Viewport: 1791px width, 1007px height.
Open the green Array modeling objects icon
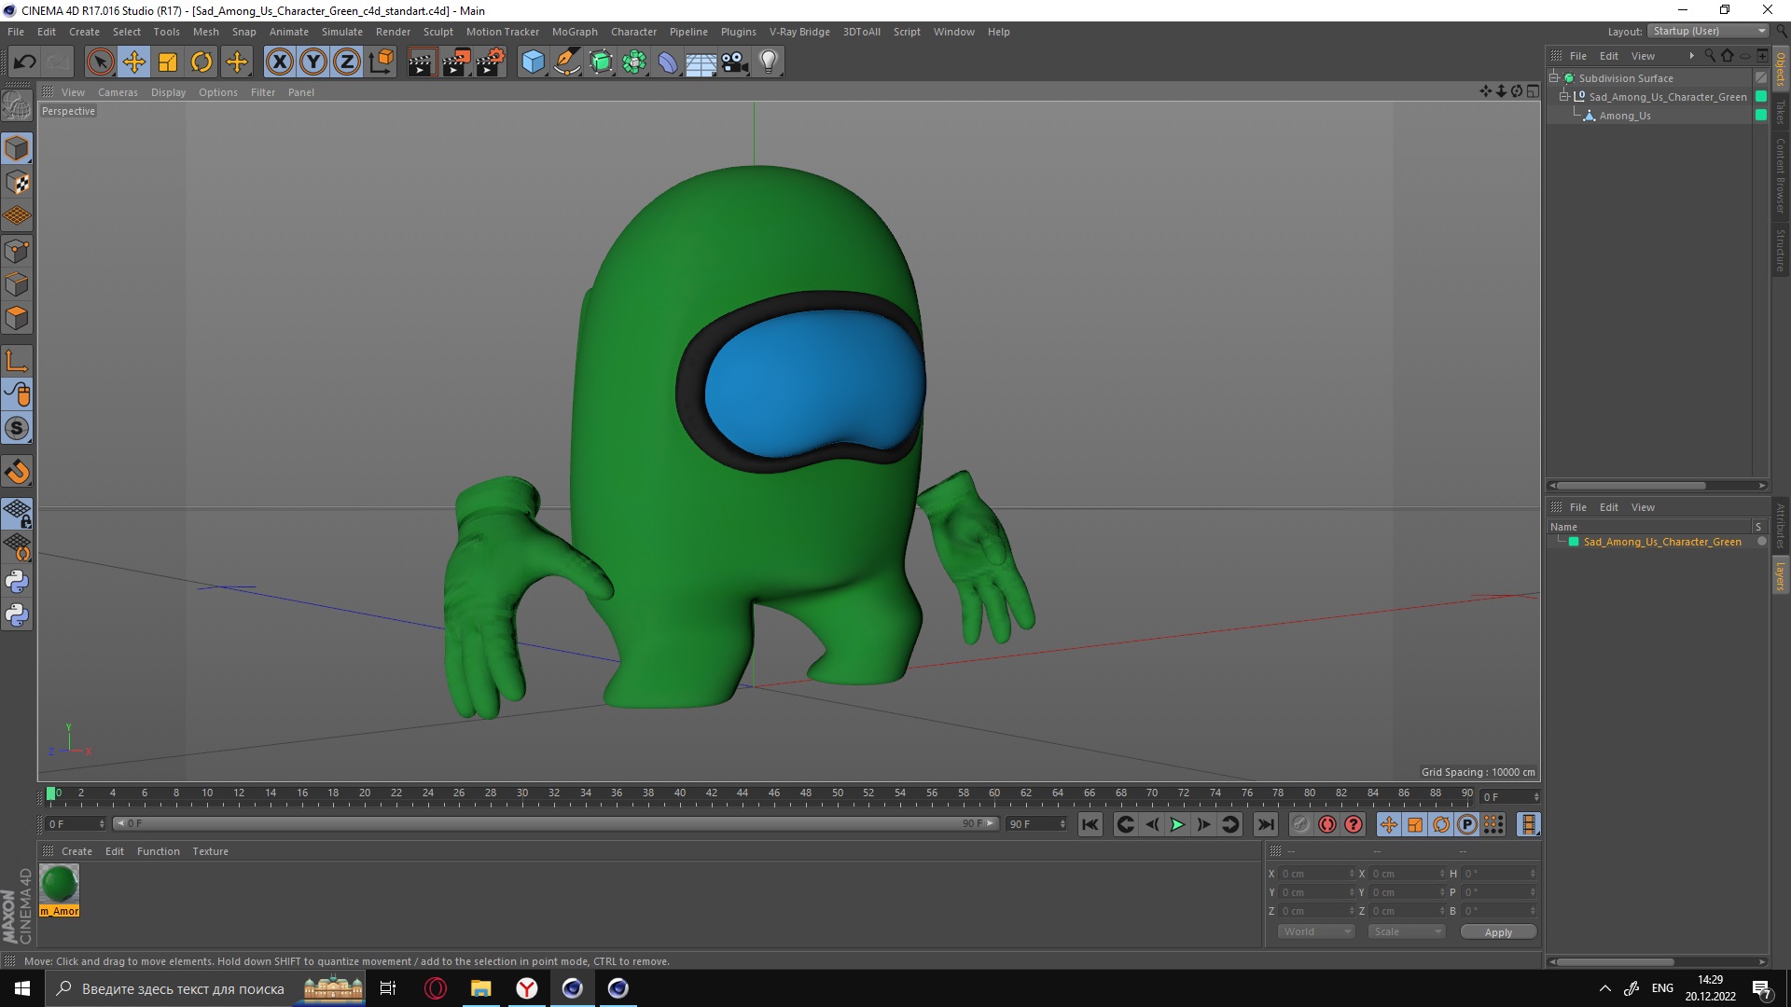[634, 62]
